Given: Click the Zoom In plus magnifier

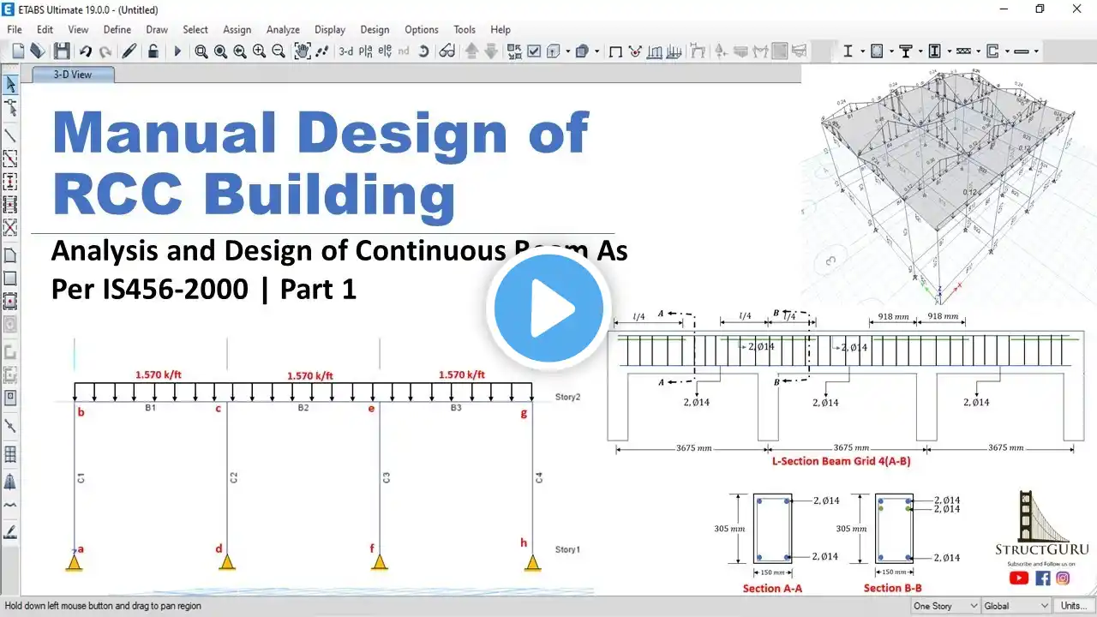Looking at the screenshot, I should click(259, 51).
